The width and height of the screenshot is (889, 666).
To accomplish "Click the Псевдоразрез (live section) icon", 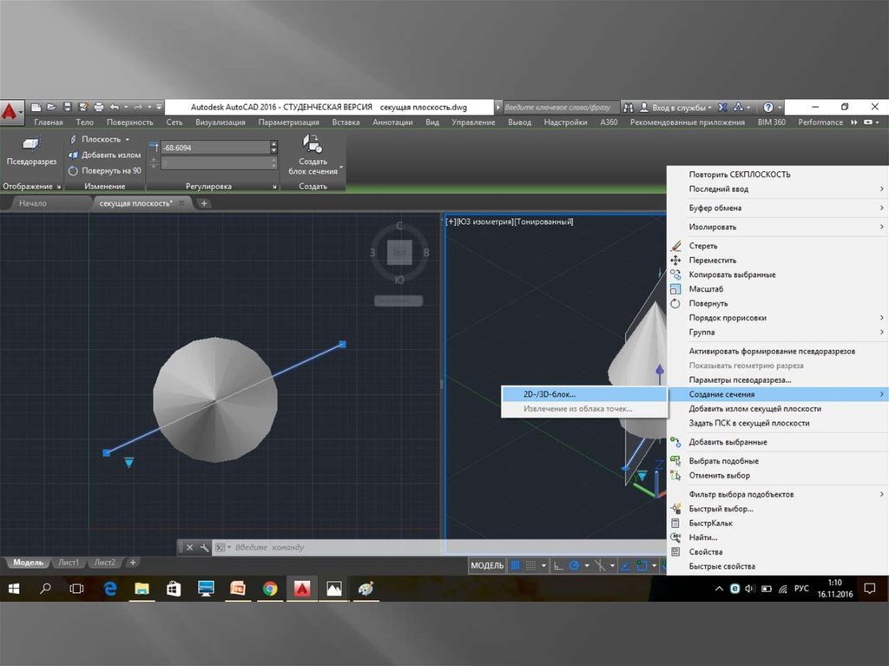I will click(x=31, y=144).
